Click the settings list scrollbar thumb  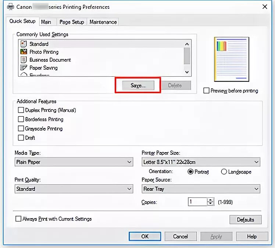click(187, 56)
